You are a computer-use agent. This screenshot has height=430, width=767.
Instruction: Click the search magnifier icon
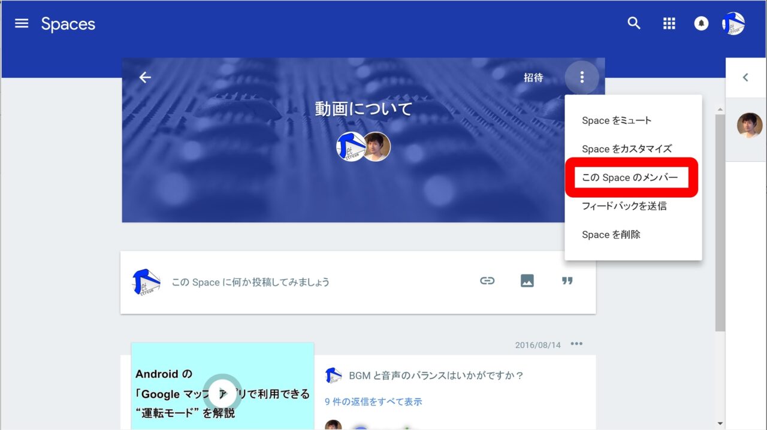tap(634, 24)
